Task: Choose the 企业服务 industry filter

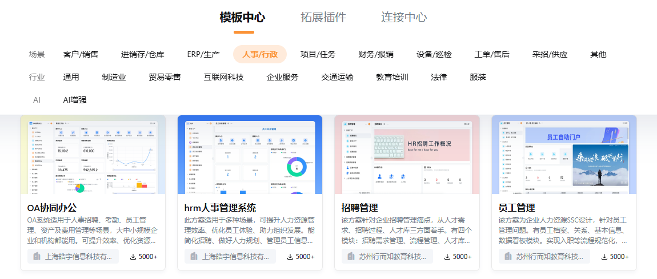Action: point(282,77)
